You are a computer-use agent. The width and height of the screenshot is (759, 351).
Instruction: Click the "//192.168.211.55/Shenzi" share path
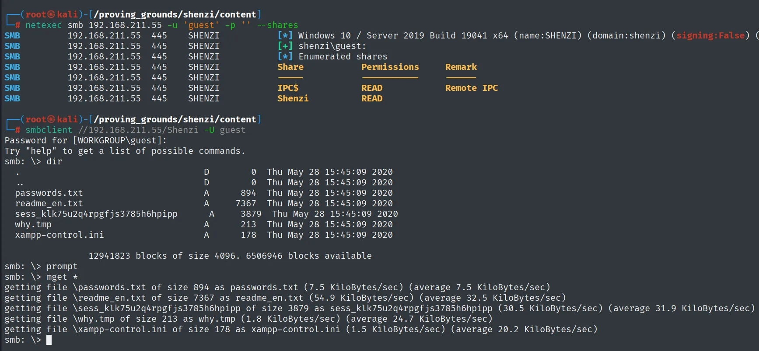[138, 130]
